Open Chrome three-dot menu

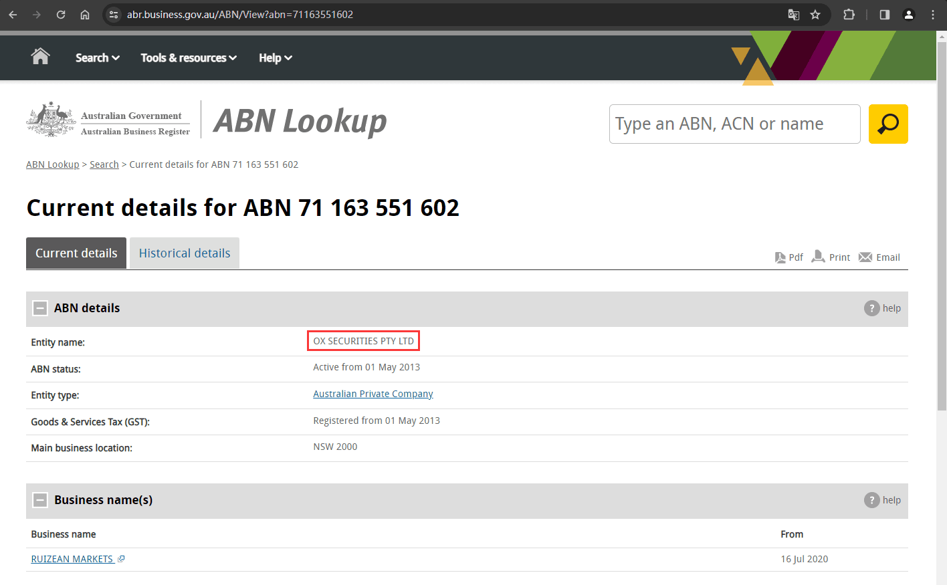pyautogui.click(x=933, y=15)
